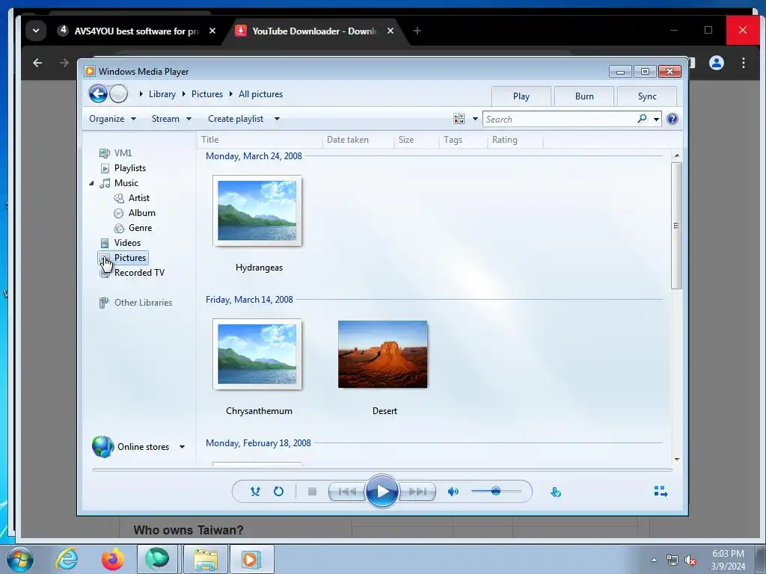Click the large Play button
Image resolution: width=766 pixels, height=574 pixels.
click(382, 491)
